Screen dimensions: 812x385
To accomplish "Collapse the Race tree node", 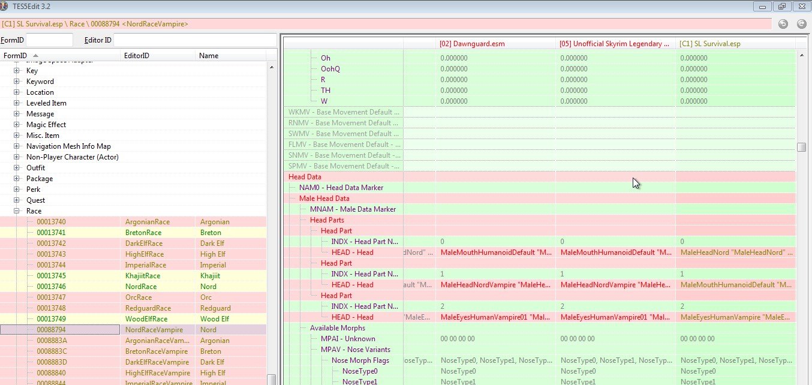I will pos(17,211).
